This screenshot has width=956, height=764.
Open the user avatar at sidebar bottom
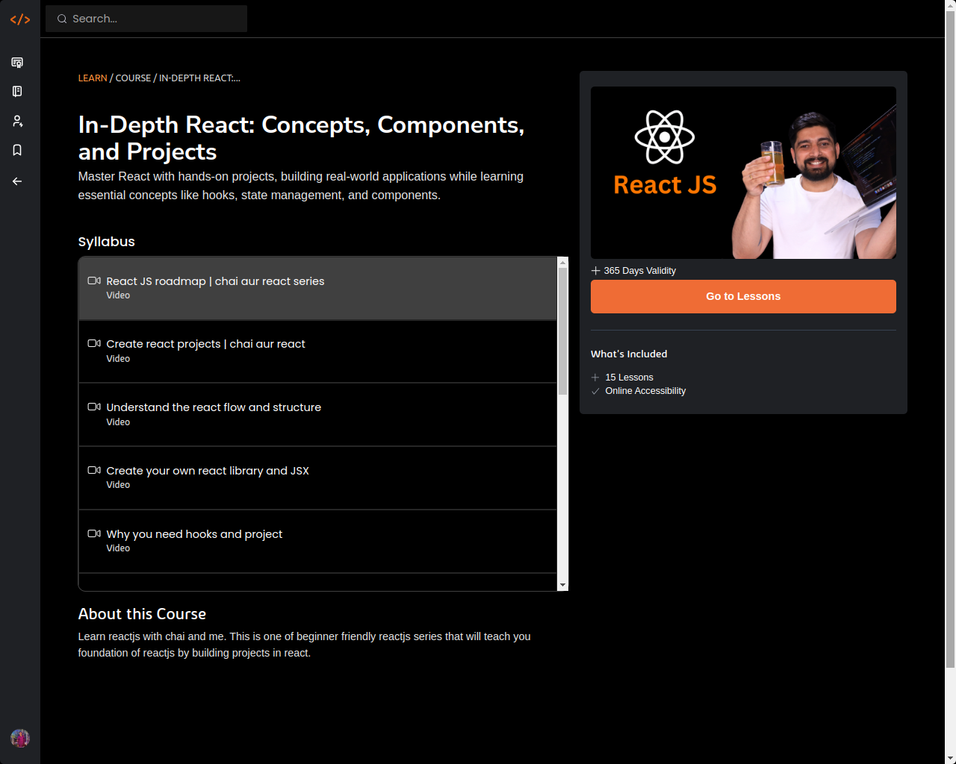coord(20,738)
